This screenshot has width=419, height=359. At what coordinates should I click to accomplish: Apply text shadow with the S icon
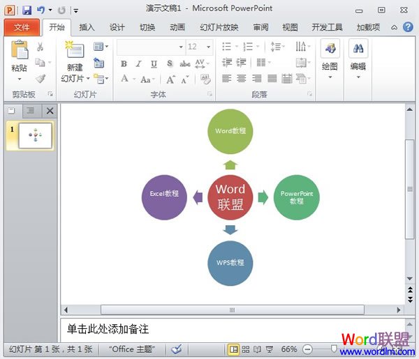tap(170, 63)
